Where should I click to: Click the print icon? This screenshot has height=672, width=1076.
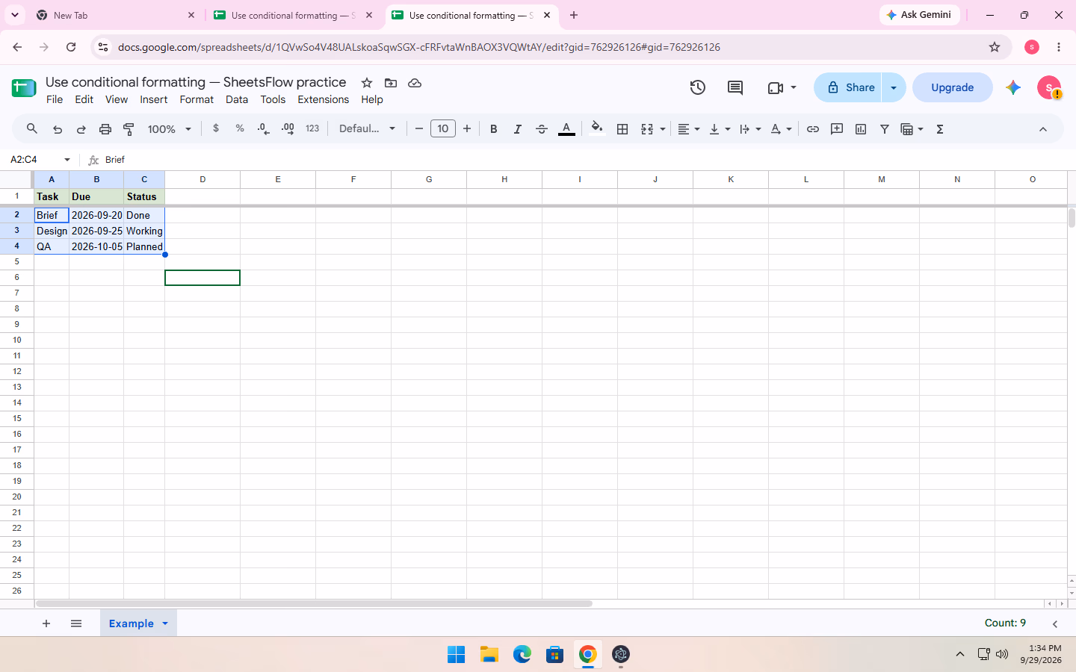tap(105, 129)
